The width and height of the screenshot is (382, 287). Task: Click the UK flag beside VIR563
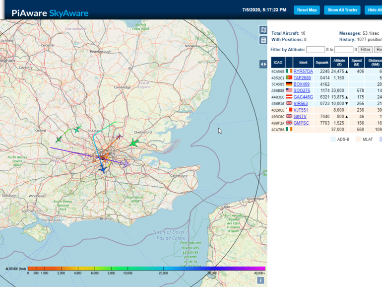tap(289, 103)
